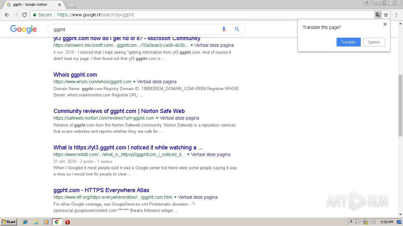Expand dropdown arrow next to answers.microsoft.com URL

click(192, 45)
